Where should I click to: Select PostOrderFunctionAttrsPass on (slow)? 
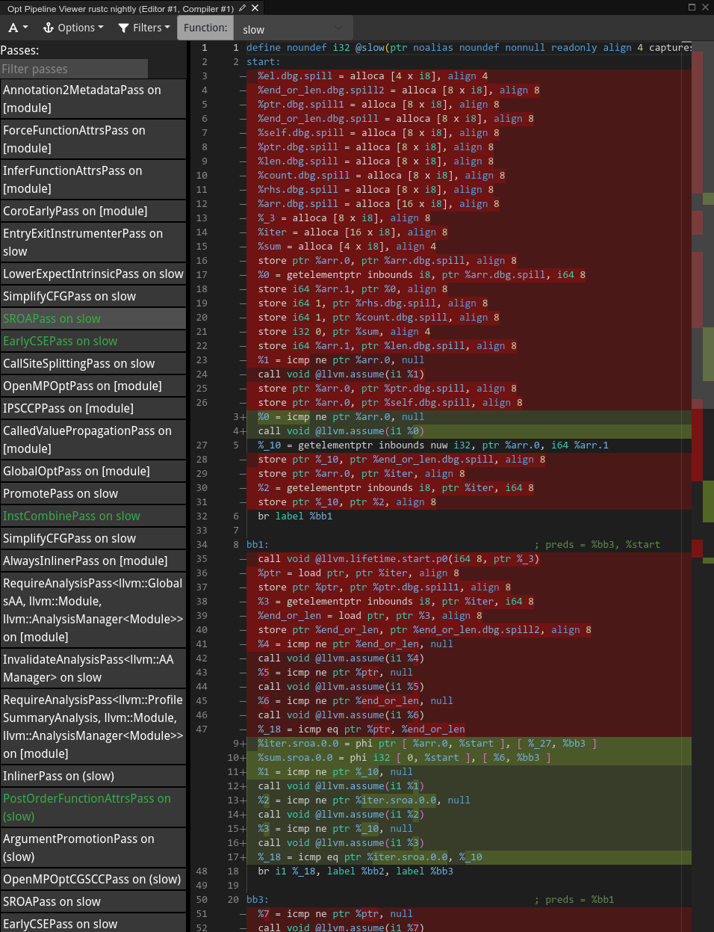point(93,807)
